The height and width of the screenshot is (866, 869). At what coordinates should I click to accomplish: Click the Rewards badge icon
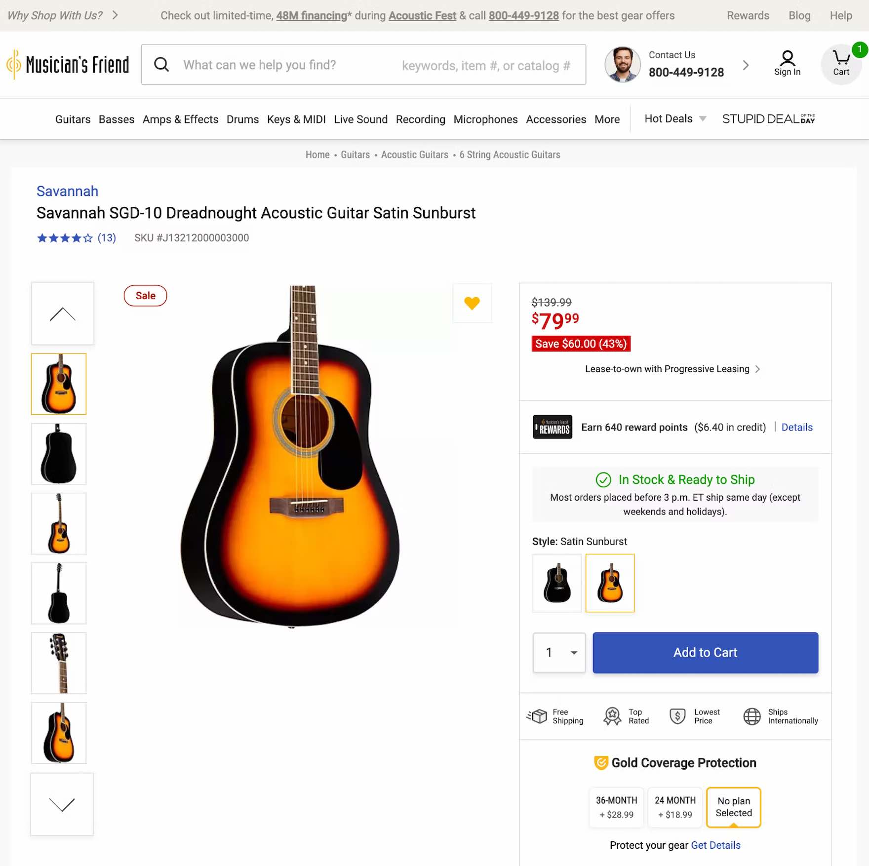pos(553,427)
